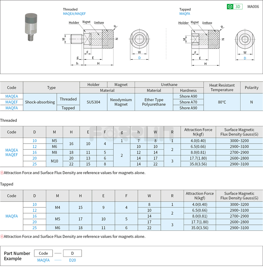Click the green cube icon next to 3D
The width and height of the screenshot is (263, 268).
[230, 6]
